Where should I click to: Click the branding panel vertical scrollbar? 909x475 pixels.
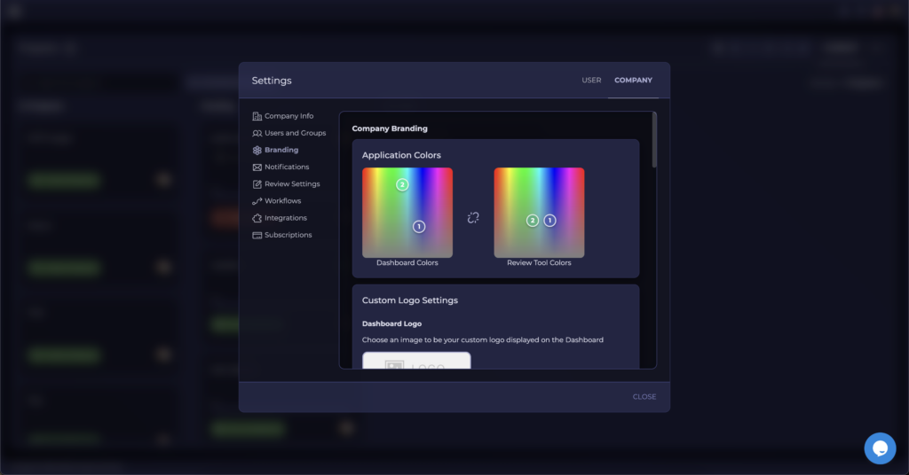(654, 140)
